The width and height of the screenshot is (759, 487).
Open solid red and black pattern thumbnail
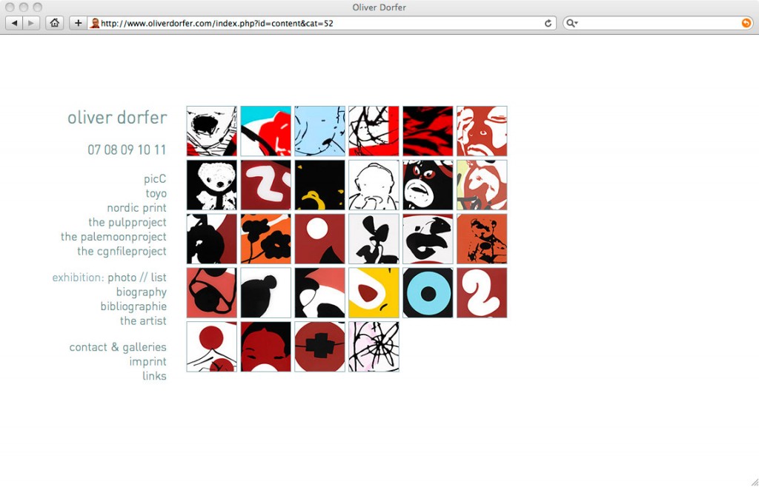(x=428, y=131)
